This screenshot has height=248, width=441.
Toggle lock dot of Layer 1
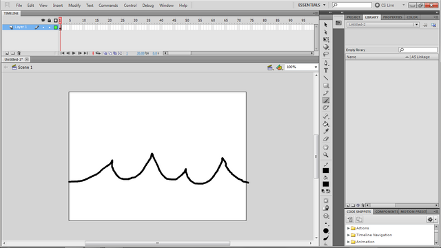pos(50,28)
